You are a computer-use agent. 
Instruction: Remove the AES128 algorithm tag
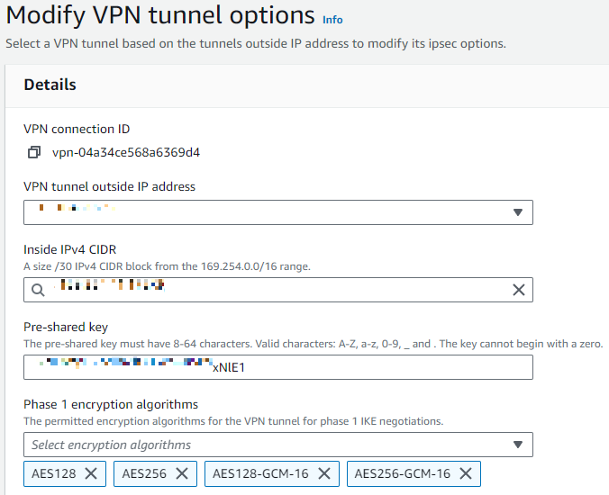point(91,473)
